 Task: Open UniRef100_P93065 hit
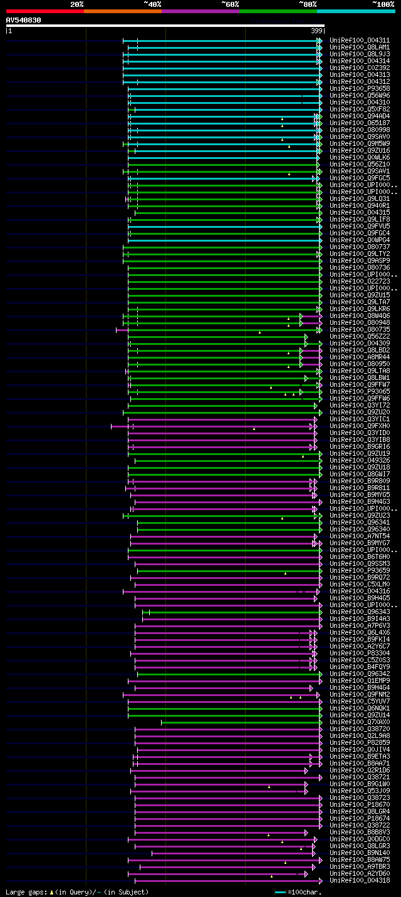(x=360, y=392)
